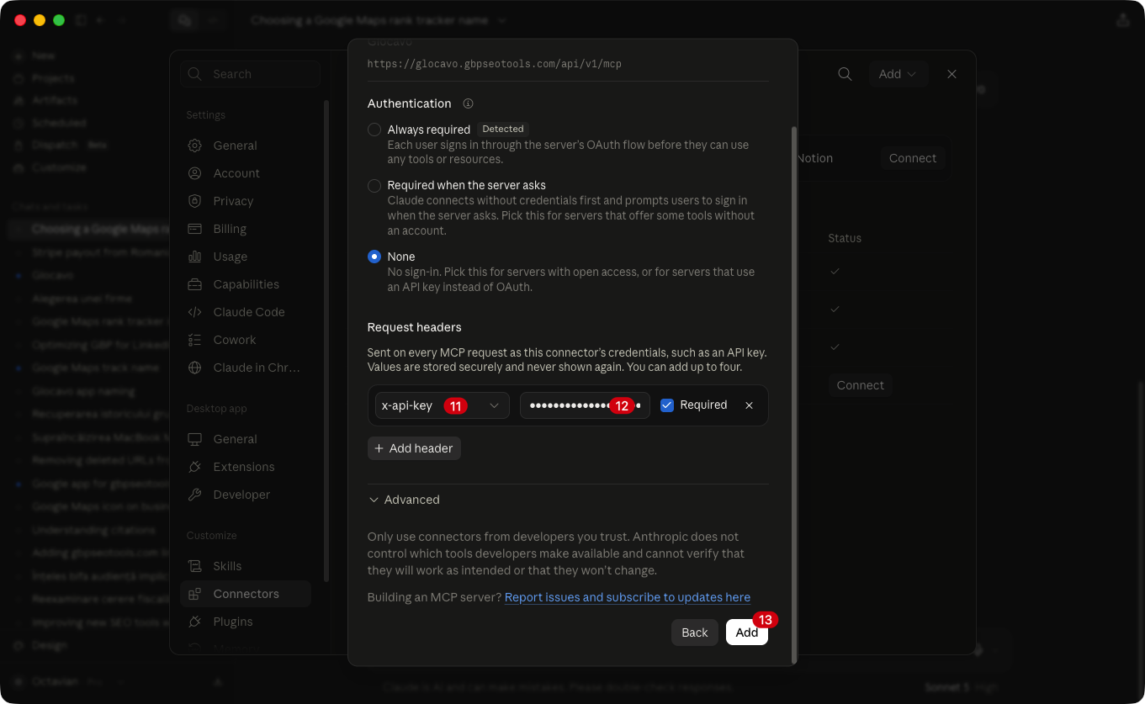1145x704 pixels.
Task: Open Claude in Chrome settings
Action: coord(246,368)
